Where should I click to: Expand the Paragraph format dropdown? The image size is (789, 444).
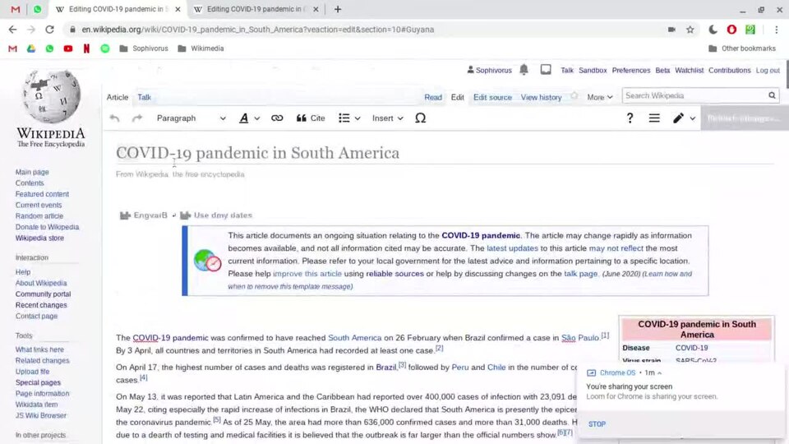pyautogui.click(x=191, y=118)
